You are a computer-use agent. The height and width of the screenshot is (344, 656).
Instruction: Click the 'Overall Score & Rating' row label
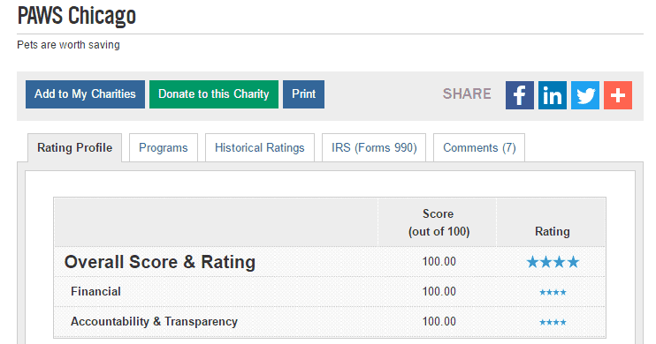(160, 262)
